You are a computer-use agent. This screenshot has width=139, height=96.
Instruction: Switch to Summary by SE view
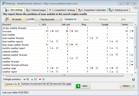tap(13, 84)
